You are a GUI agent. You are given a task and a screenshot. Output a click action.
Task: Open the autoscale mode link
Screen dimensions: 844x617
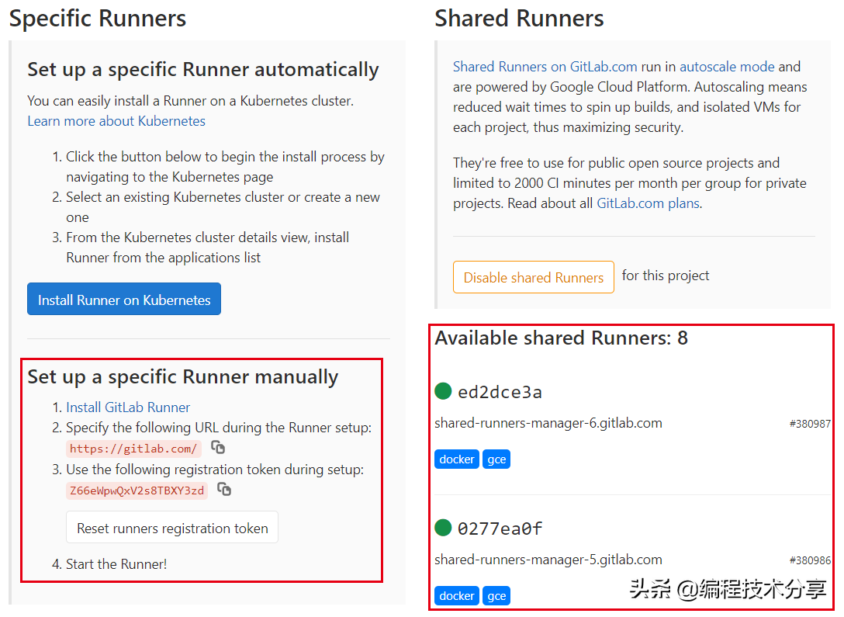(x=727, y=67)
